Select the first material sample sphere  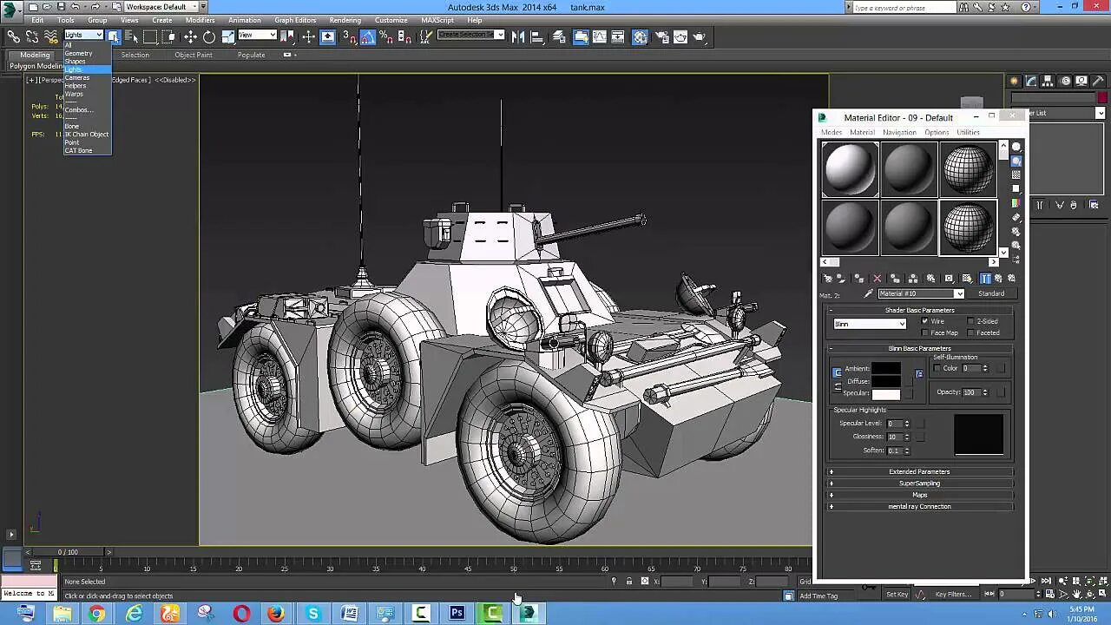click(850, 169)
